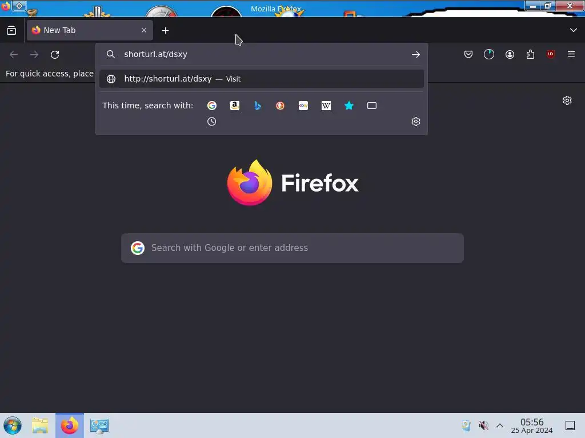Search history via clock icon
585x438 pixels.
pyautogui.click(x=211, y=121)
